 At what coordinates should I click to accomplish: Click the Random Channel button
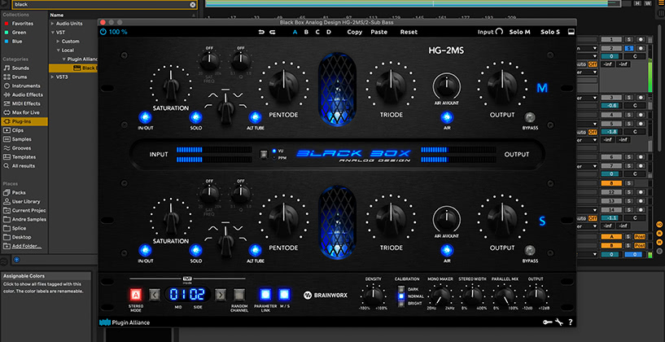239,295
